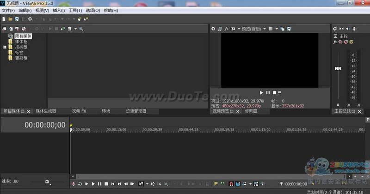The width and height of the screenshot is (370, 194).
Task: Open a project via the folder icon
Action: point(10,19)
